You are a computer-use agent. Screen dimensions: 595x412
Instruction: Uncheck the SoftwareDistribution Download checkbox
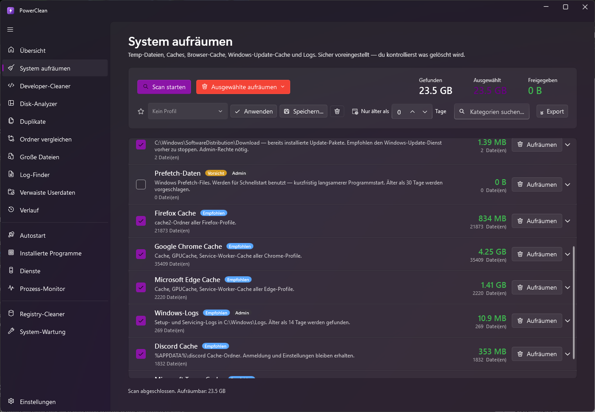[x=141, y=145]
